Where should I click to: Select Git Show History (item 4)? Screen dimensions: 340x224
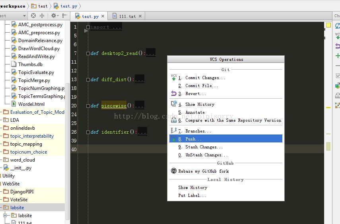pyautogui.click(x=226, y=104)
